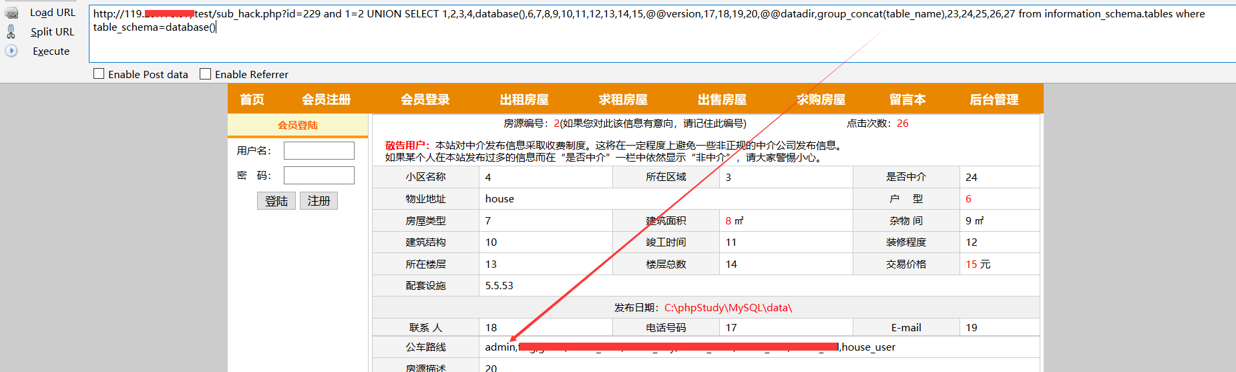Click the 房源编号 text
This screenshot has width=1236, height=372.
[527, 123]
